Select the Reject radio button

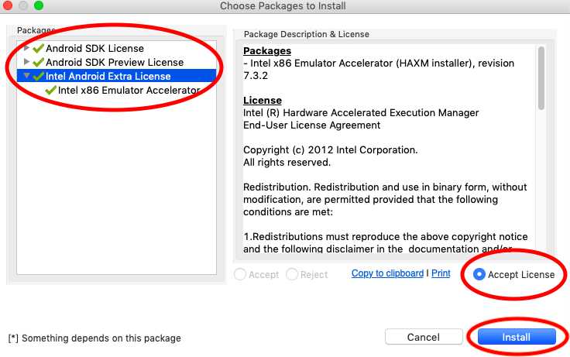[292, 274]
